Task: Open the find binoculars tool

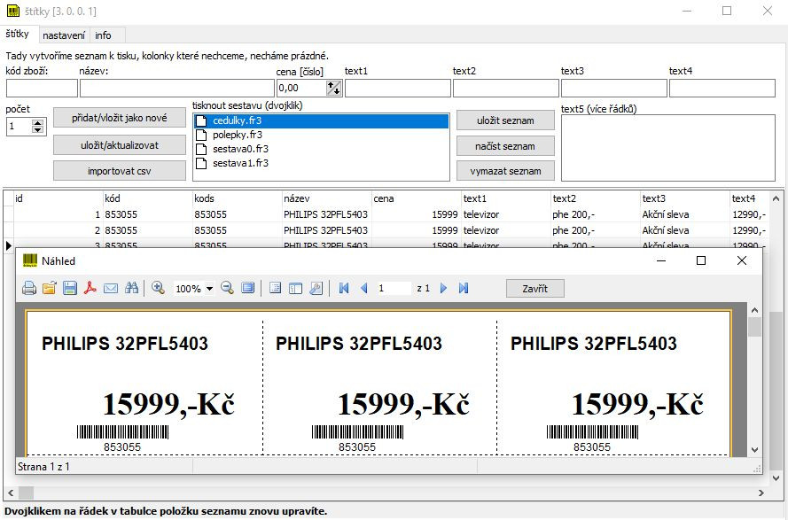Action: coord(132,288)
